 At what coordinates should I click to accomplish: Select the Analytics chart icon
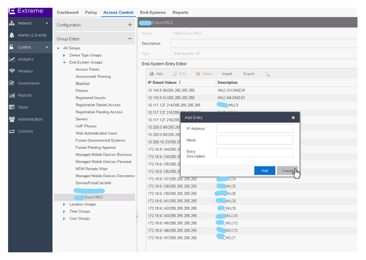[12, 59]
